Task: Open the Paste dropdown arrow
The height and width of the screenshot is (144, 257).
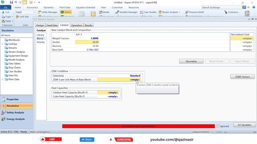Action: [x=12, y=21]
